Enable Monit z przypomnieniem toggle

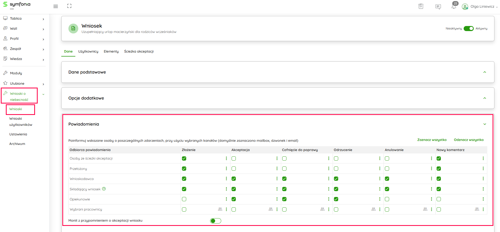coord(215,221)
